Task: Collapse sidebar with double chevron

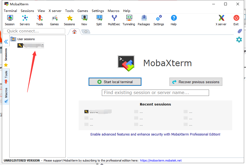Action: [6, 42]
